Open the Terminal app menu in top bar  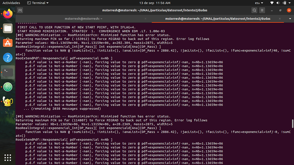point(38,3)
